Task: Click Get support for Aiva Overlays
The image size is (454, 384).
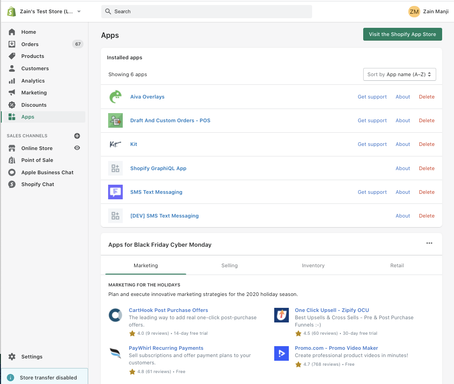Action: point(372,97)
